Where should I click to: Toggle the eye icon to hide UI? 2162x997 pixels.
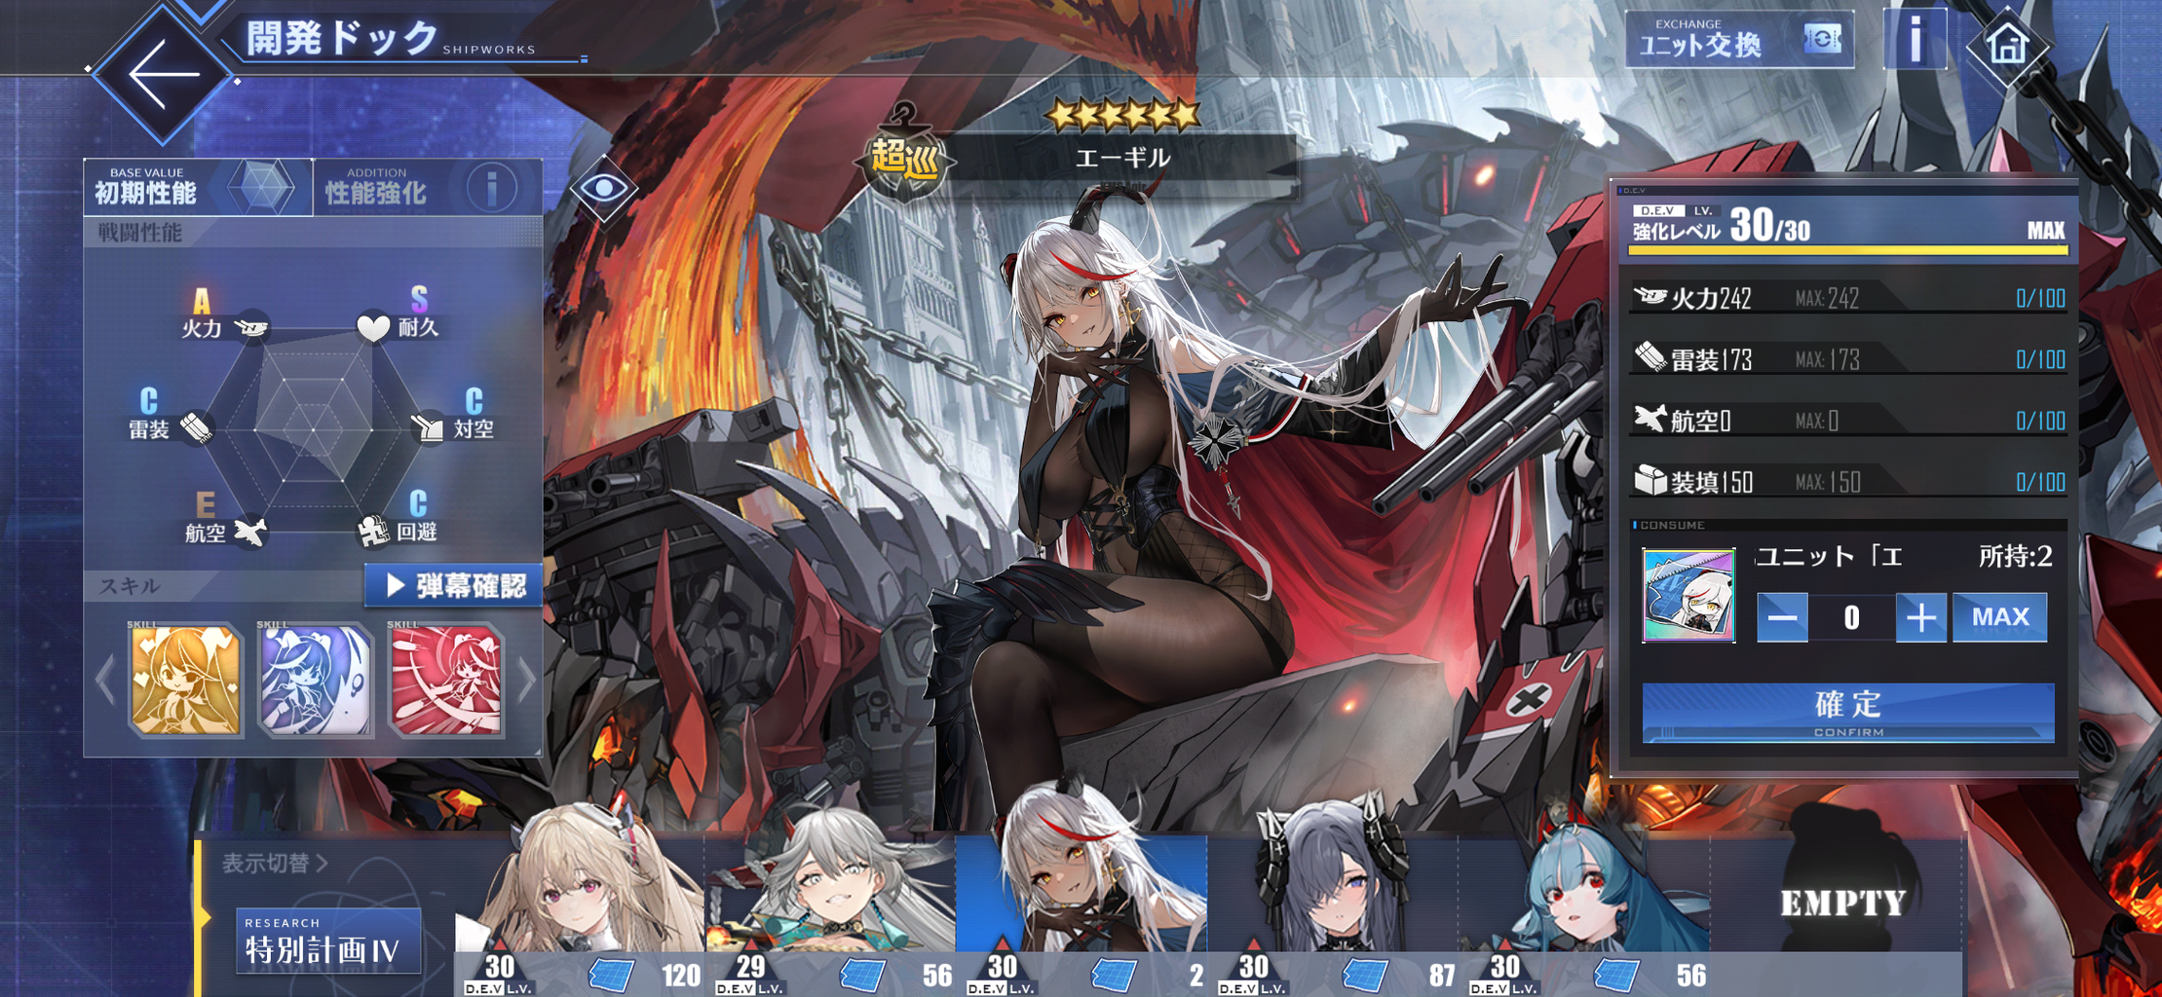[604, 188]
